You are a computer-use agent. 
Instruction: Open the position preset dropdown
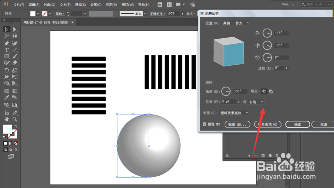pos(236,23)
